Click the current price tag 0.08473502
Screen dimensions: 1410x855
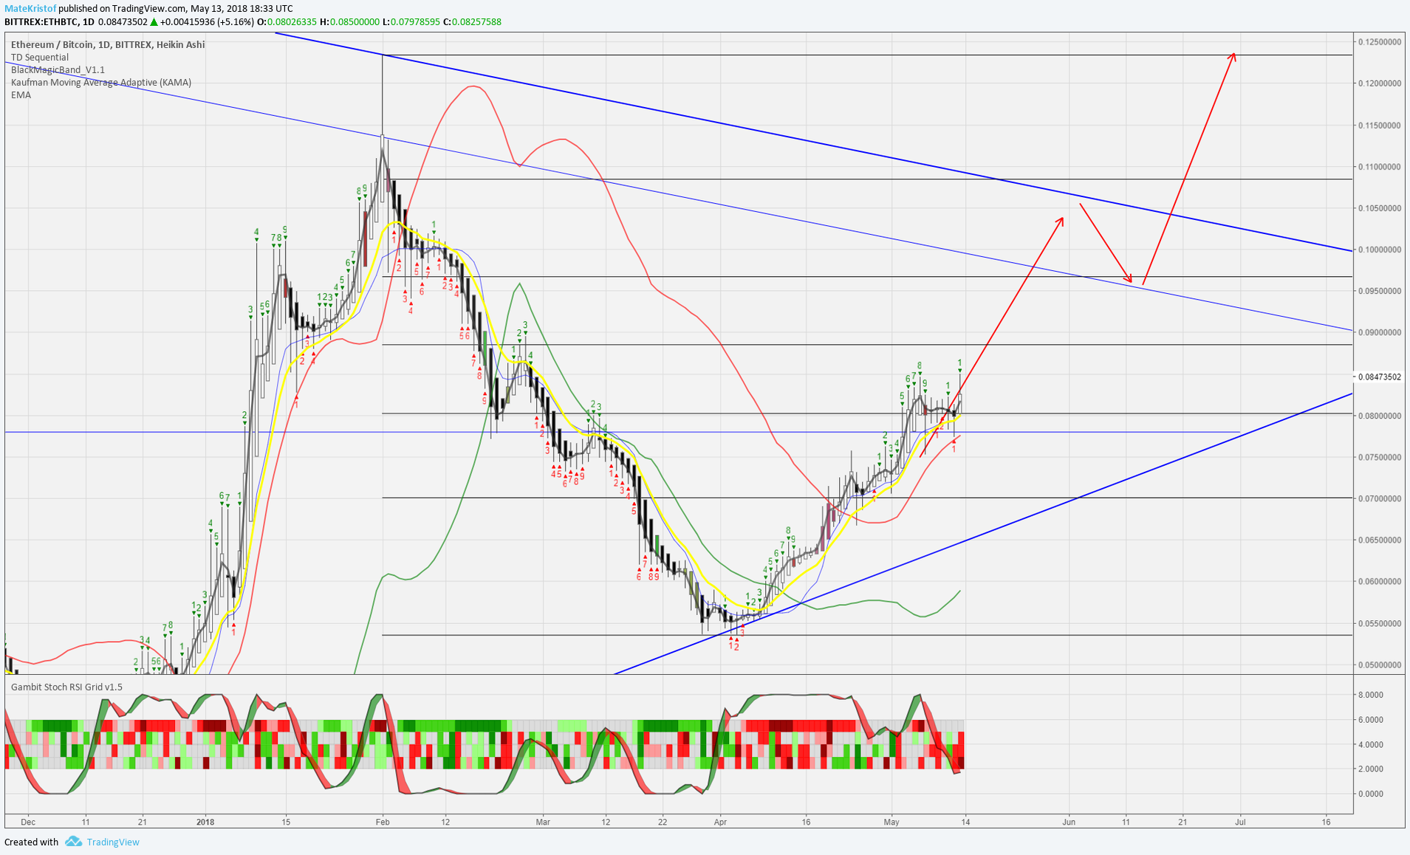click(x=1380, y=377)
